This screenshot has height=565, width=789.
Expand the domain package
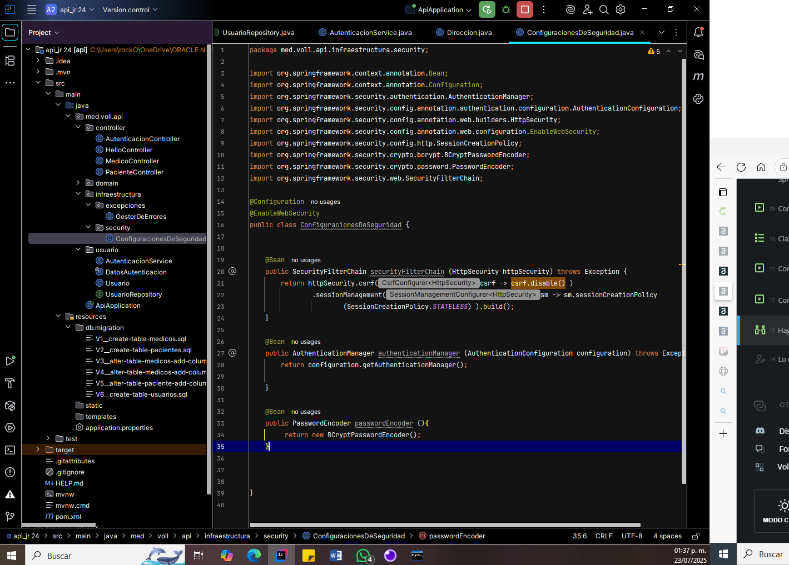click(78, 183)
